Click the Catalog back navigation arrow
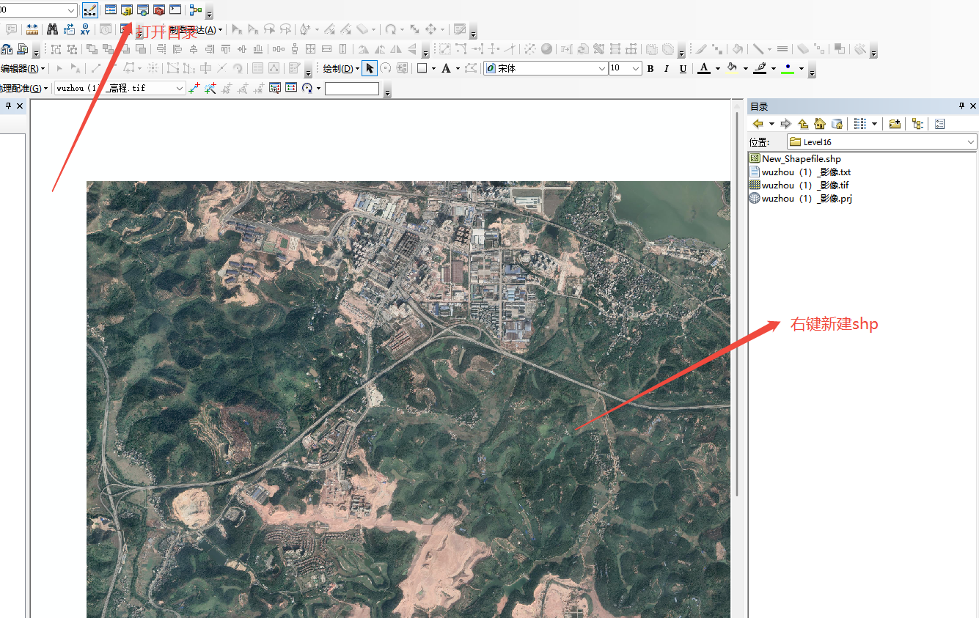The height and width of the screenshot is (618, 979). [x=758, y=124]
